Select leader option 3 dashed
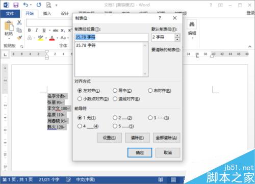 (x=150, y=118)
